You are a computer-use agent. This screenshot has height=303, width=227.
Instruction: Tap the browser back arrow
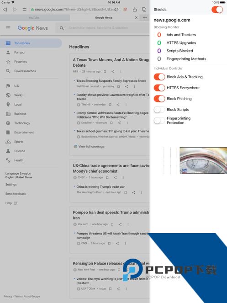5,10
